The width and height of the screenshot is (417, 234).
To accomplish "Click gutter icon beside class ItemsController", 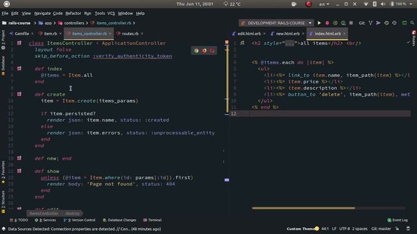I will point(20,43).
